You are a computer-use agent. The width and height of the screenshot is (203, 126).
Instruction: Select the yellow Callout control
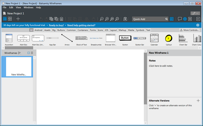point(169,40)
